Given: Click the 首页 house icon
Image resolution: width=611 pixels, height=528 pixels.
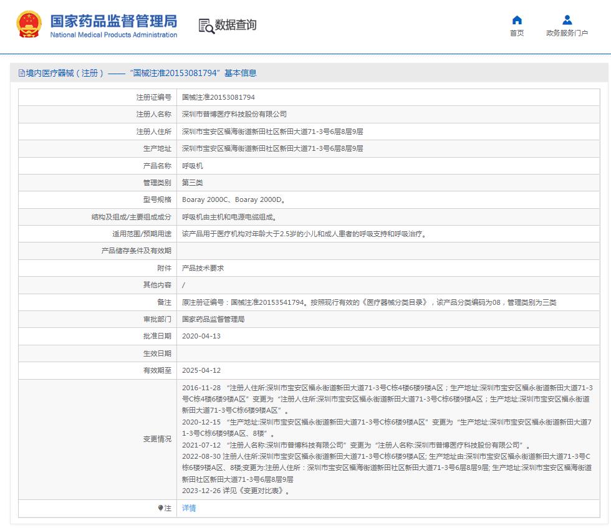Looking at the screenshot, I should pos(517,20).
